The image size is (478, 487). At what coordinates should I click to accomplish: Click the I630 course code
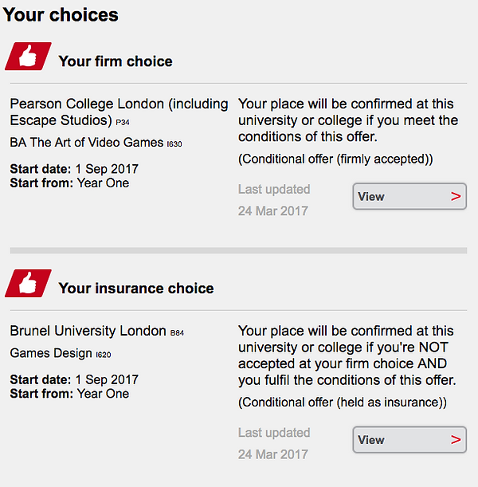pyautogui.click(x=174, y=144)
